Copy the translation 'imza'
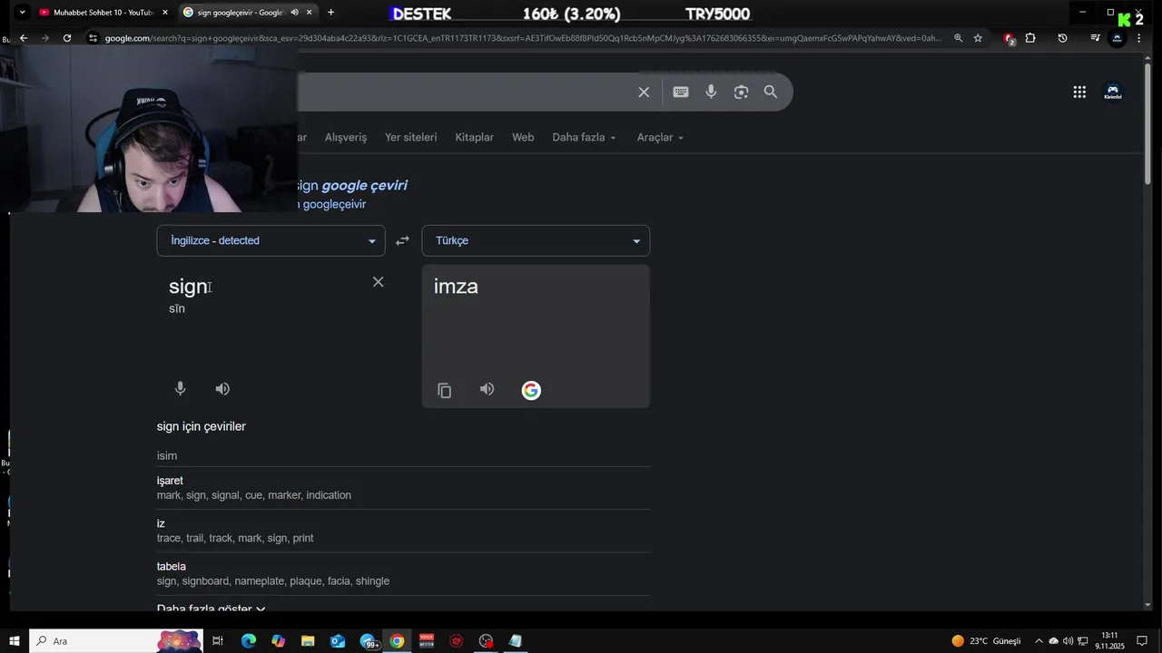This screenshot has width=1162, height=653. coord(444,390)
